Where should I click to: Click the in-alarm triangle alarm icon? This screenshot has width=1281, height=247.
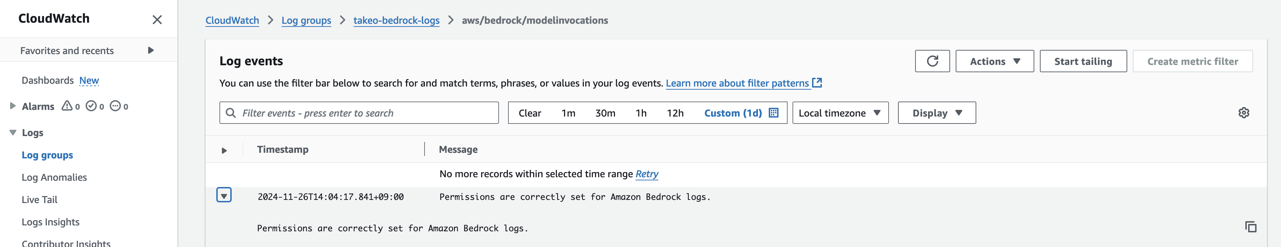tap(67, 106)
